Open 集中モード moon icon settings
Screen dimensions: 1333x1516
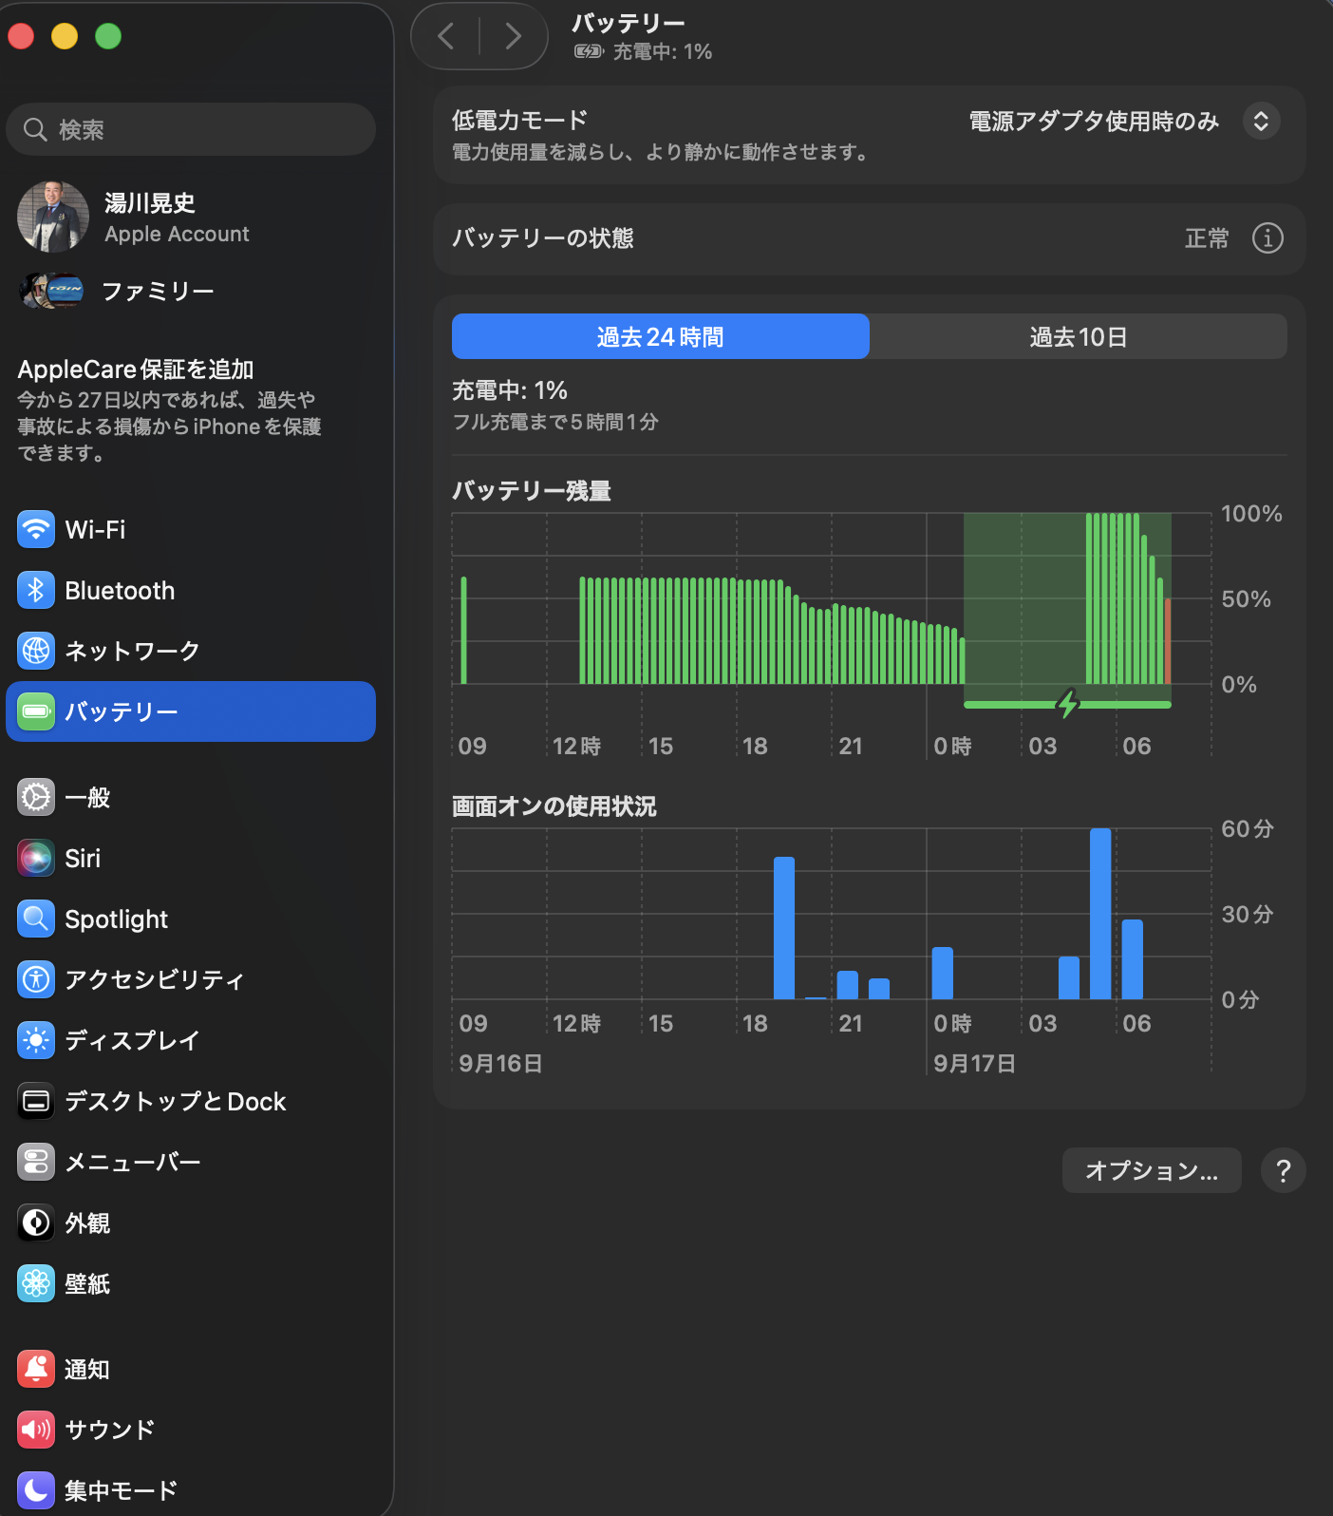click(36, 1490)
